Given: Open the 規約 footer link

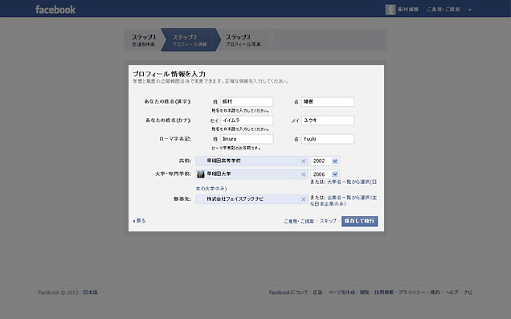Looking at the screenshot, I should click(x=435, y=292).
